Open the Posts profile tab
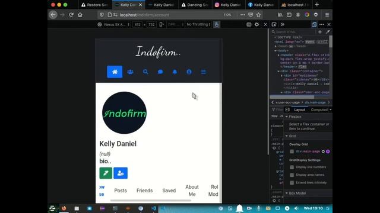380x213 pixels. 121,191
